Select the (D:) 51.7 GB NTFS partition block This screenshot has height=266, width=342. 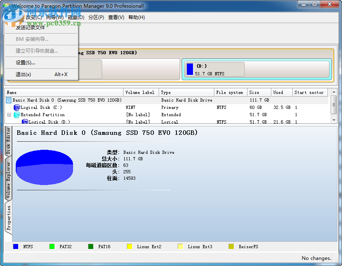point(257,69)
